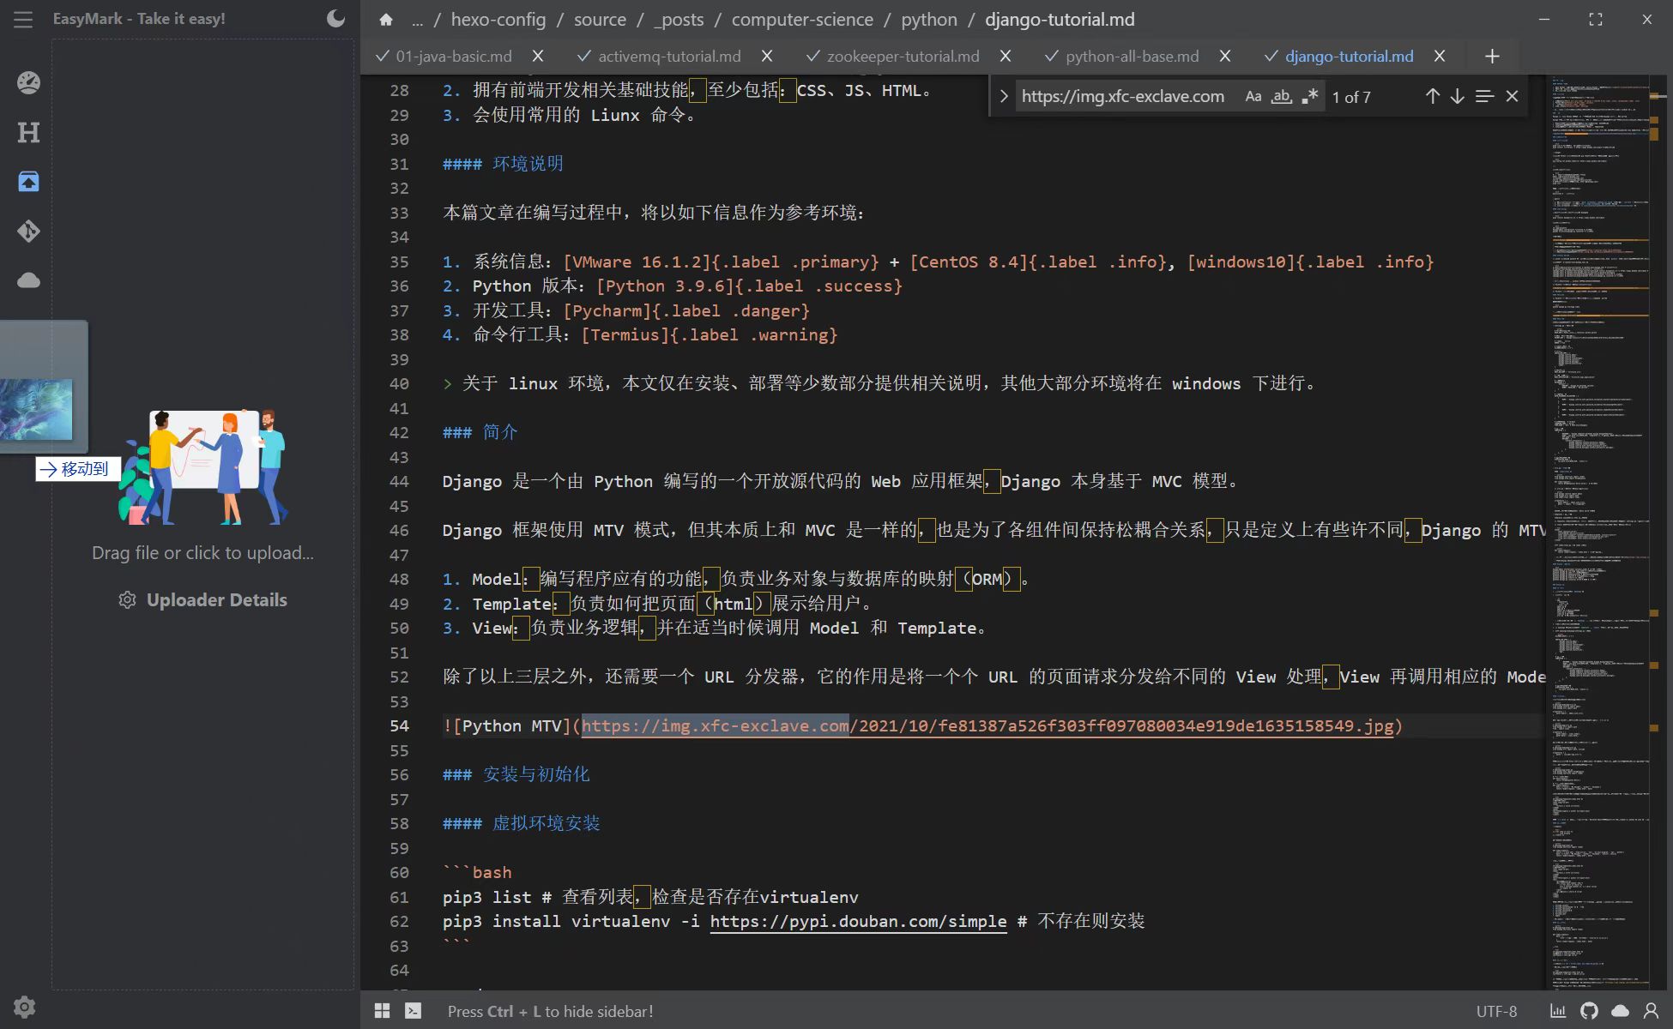Open a new tab with the plus button

click(x=1492, y=56)
